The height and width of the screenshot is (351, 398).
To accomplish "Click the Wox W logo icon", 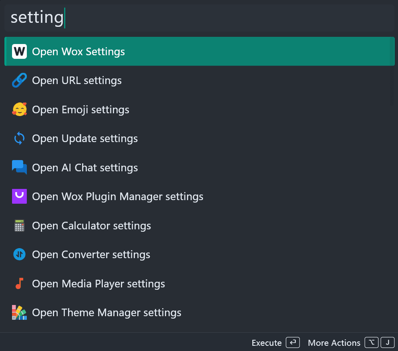I will (19, 52).
